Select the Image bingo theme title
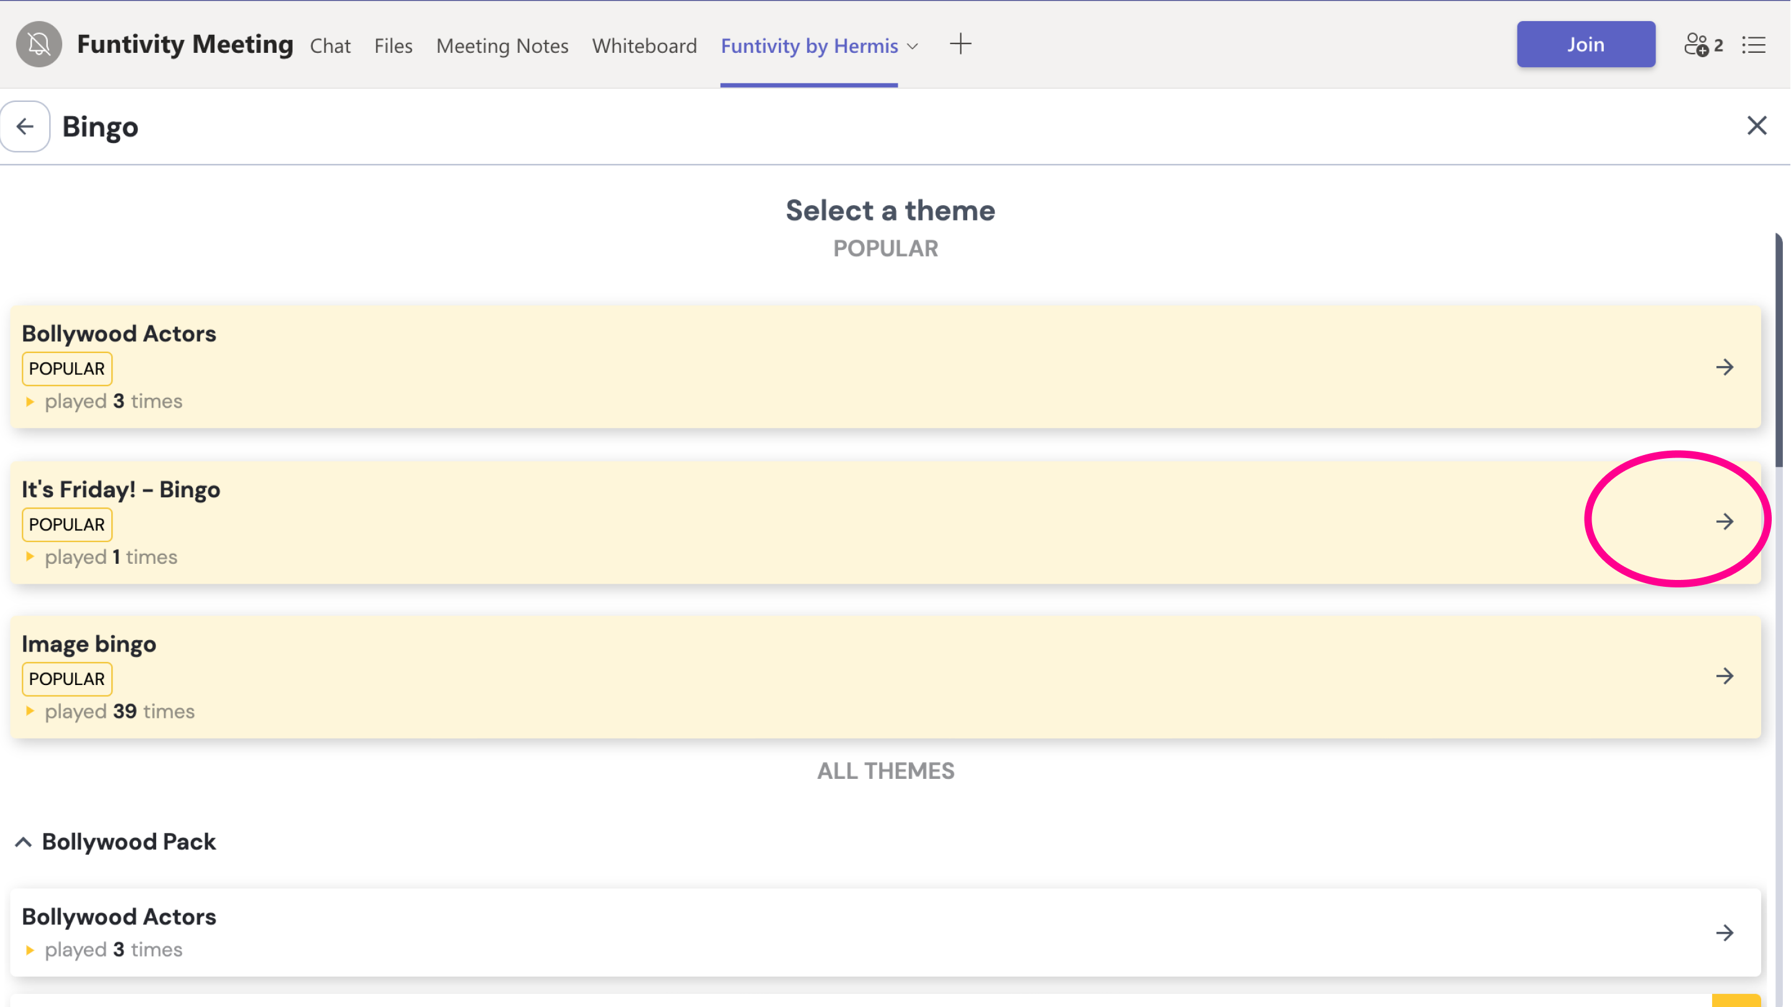The width and height of the screenshot is (1791, 1007). pos(89,644)
